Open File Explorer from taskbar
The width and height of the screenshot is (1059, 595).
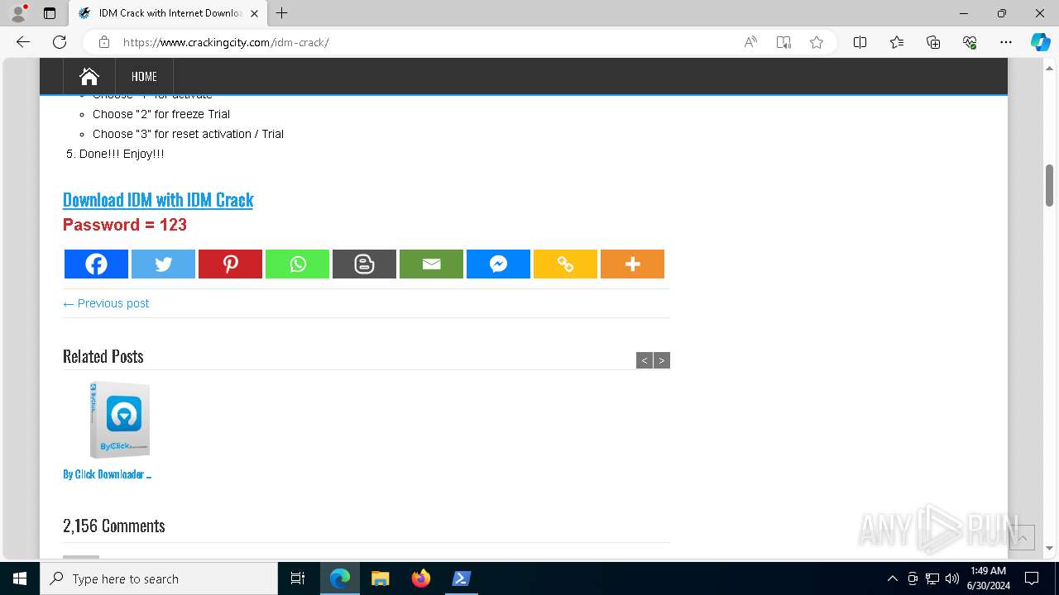(381, 578)
